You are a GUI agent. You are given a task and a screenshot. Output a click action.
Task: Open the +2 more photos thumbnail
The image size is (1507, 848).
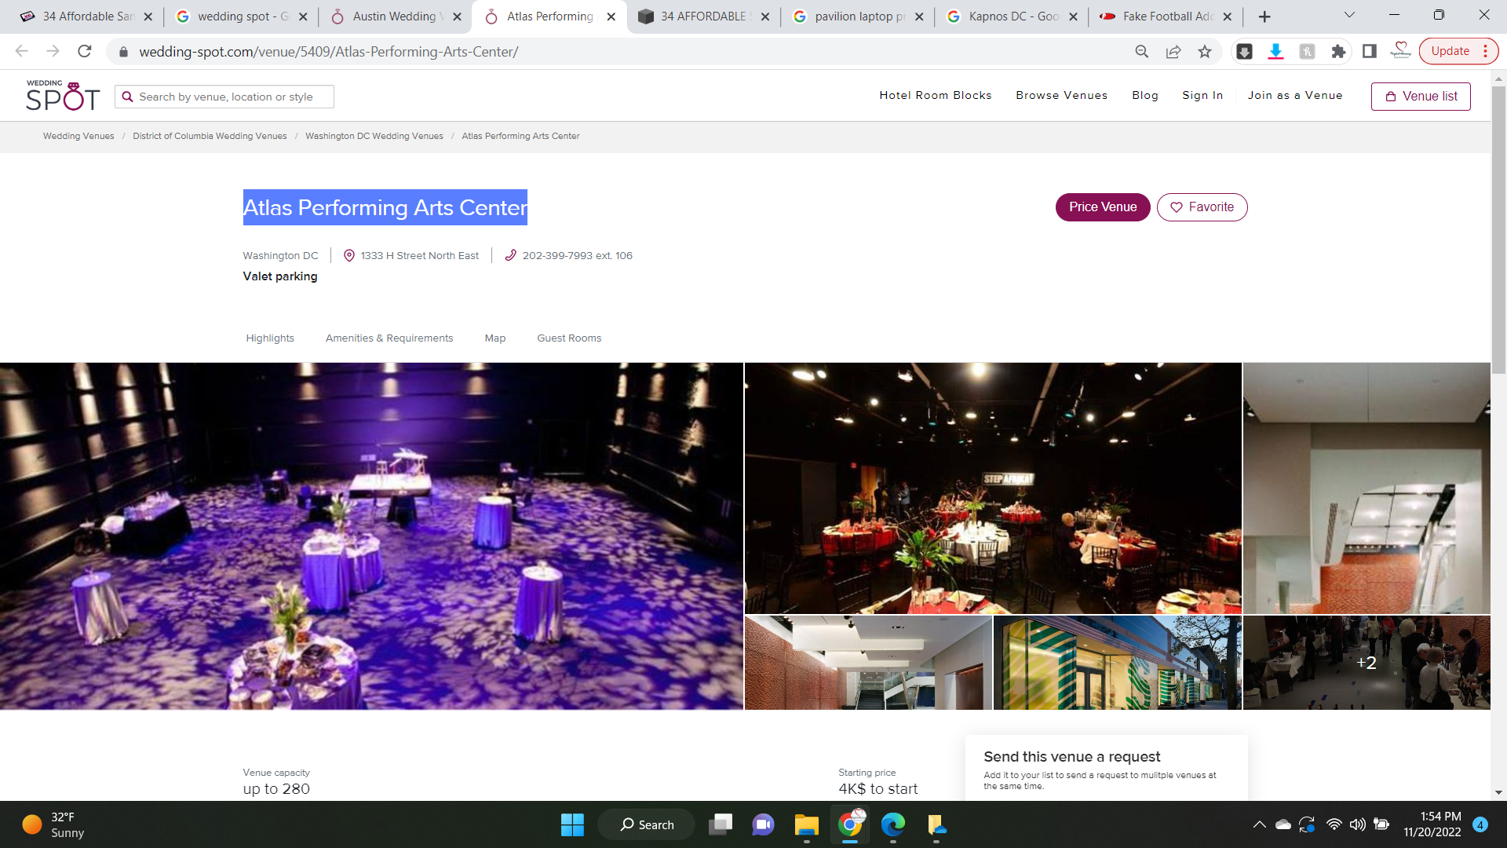point(1366,663)
